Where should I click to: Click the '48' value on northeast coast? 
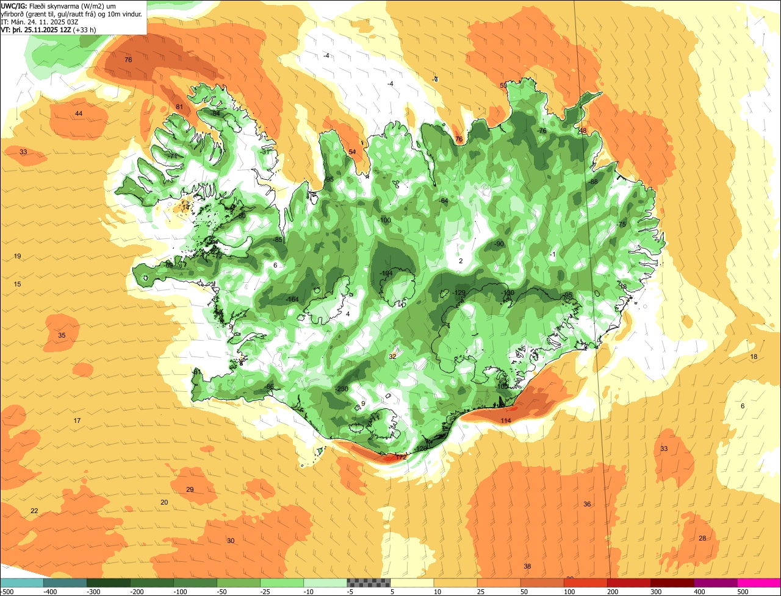point(583,131)
